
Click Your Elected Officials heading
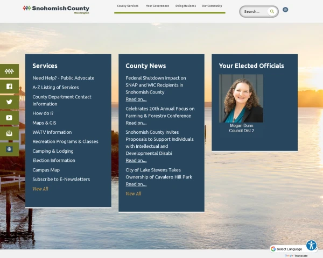click(x=251, y=66)
